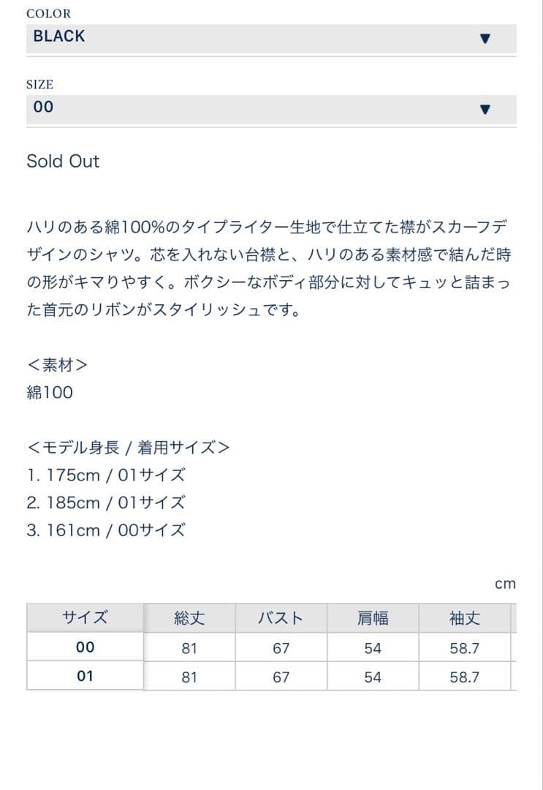Click the arrow on the SIZE selector
This screenshot has width=543, height=790.
pyautogui.click(x=484, y=110)
